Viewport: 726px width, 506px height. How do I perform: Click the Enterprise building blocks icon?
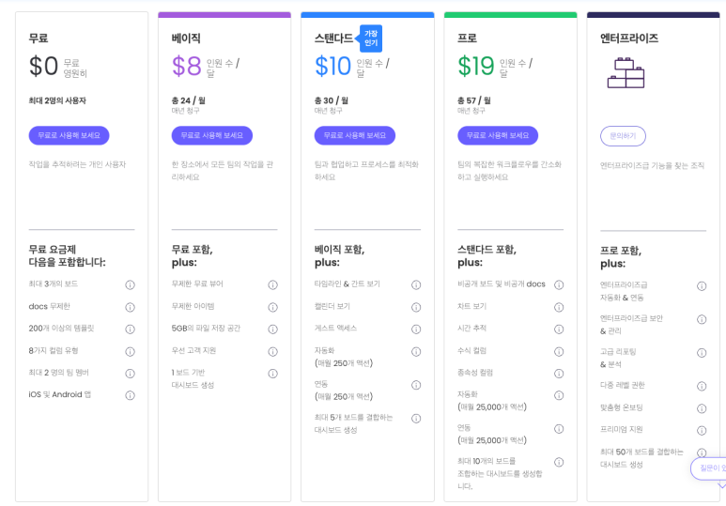tap(625, 71)
